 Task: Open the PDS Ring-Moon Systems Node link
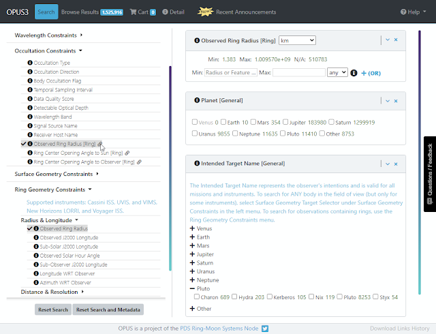coord(219,329)
